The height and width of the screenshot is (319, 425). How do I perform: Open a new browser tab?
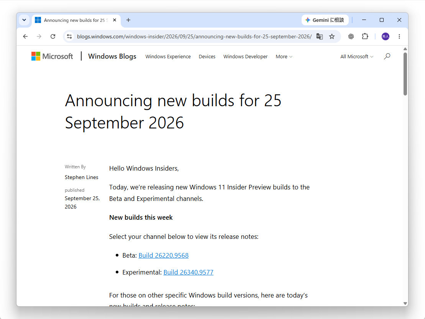(x=128, y=20)
